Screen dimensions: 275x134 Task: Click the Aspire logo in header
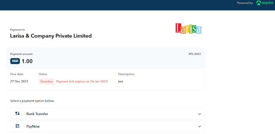tap(264, 3)
